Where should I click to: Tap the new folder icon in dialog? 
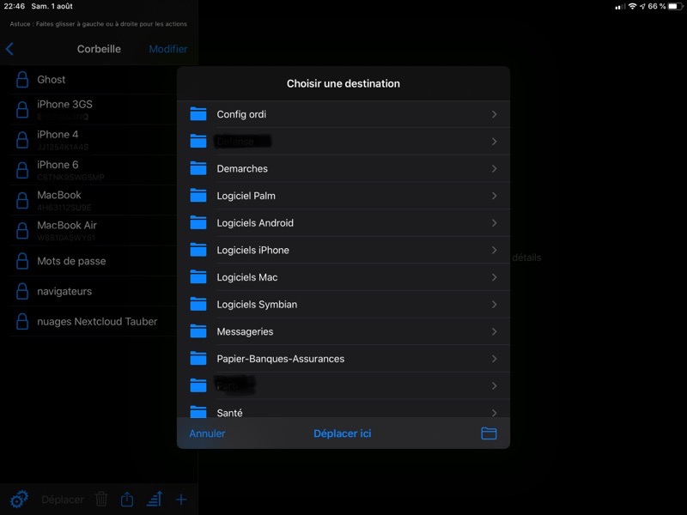pos(489,433)
